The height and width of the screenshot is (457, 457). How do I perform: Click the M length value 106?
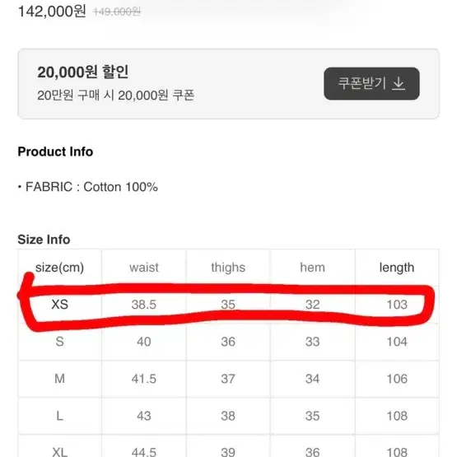click(397, 379)
